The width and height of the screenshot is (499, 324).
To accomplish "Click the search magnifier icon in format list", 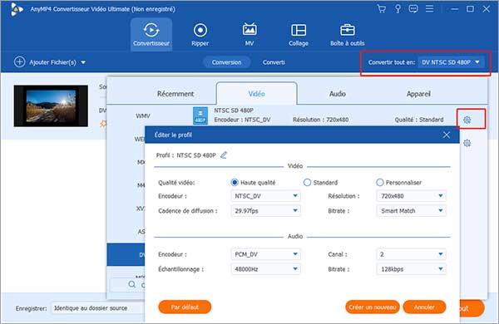I will [132, 284].
